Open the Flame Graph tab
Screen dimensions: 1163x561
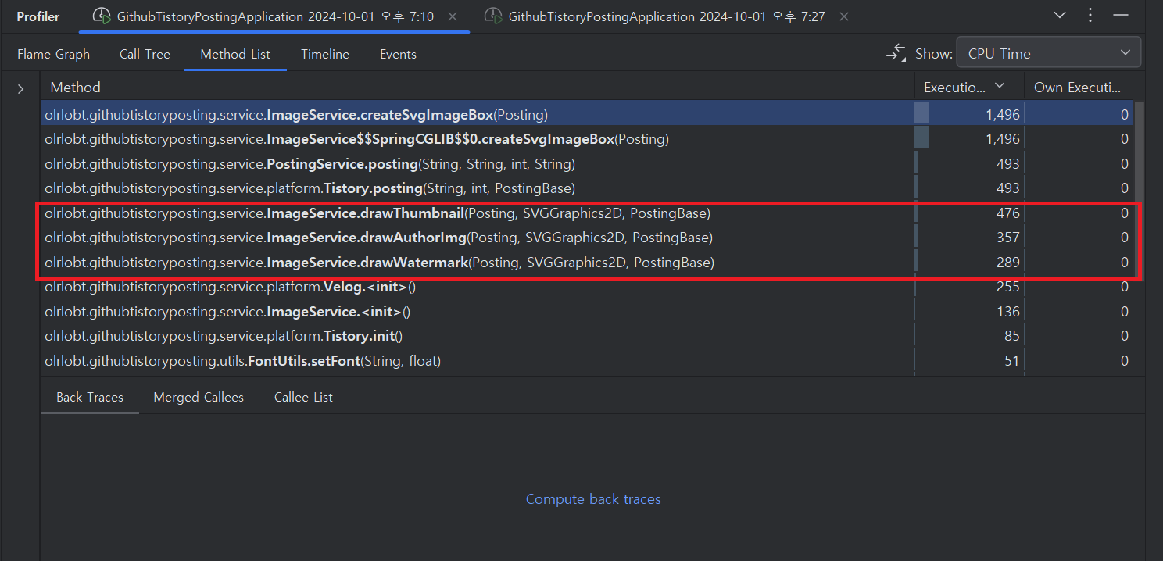click(x=53, y=54)
